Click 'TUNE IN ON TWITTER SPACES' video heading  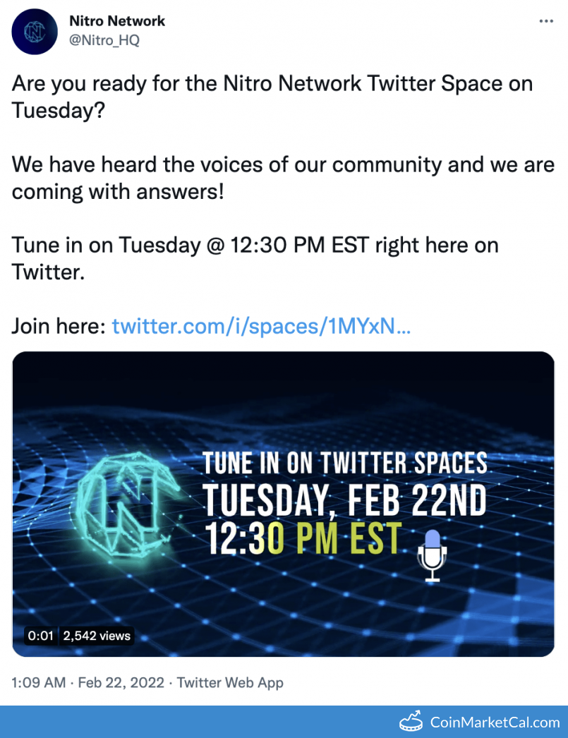coord(345,463)
